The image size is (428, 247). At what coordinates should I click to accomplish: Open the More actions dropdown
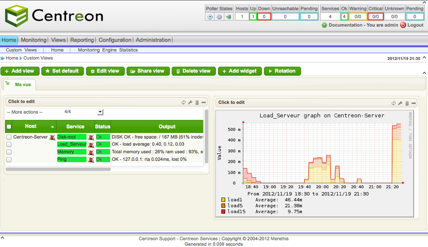100,112
